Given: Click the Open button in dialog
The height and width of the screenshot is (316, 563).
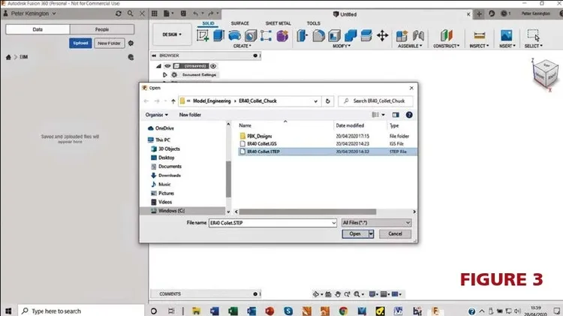Looking at the screenshot, I should point(355,233).
